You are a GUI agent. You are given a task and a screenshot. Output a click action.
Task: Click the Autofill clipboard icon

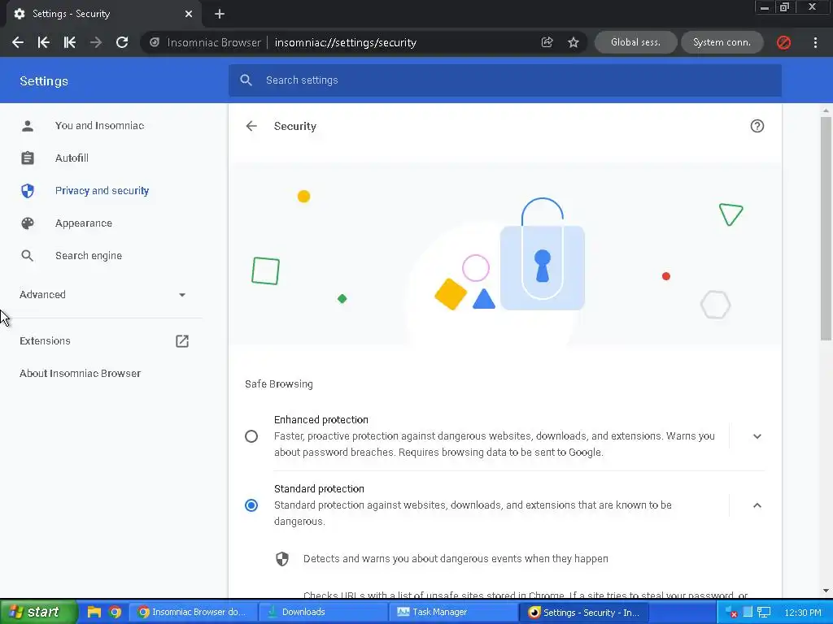pos(28,158)
